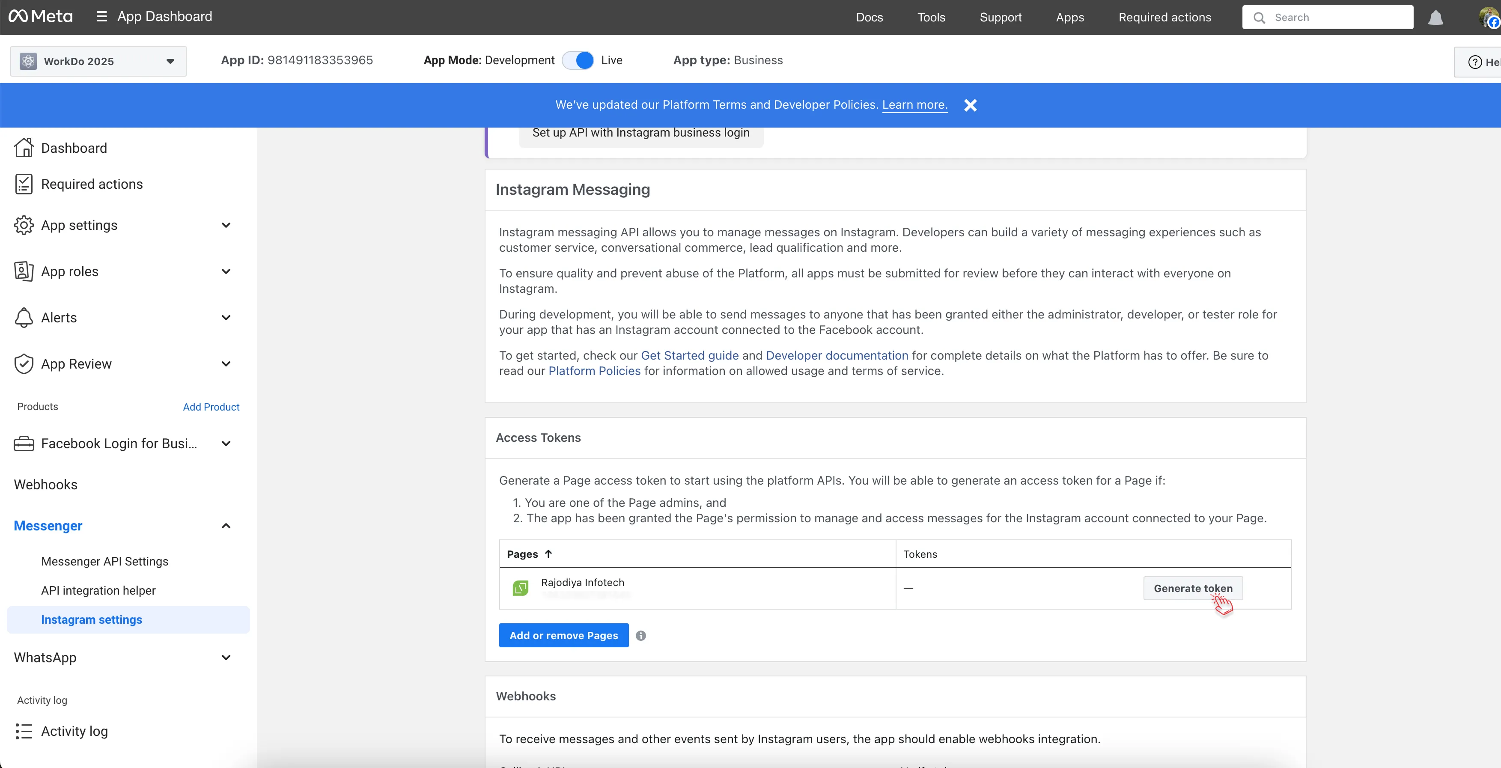Open the Docs menu in the top bar
This screenshot has height=768, width=1501.
[x=869, y=18]
